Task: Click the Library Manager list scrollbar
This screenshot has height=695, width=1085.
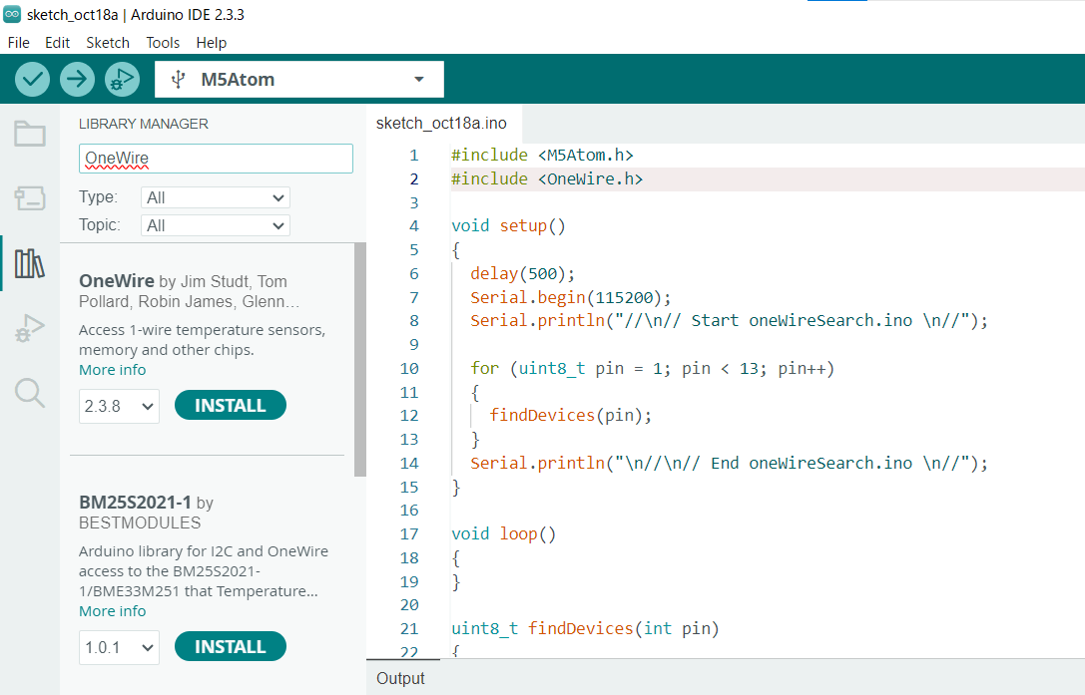Action: tap(359, 360)
